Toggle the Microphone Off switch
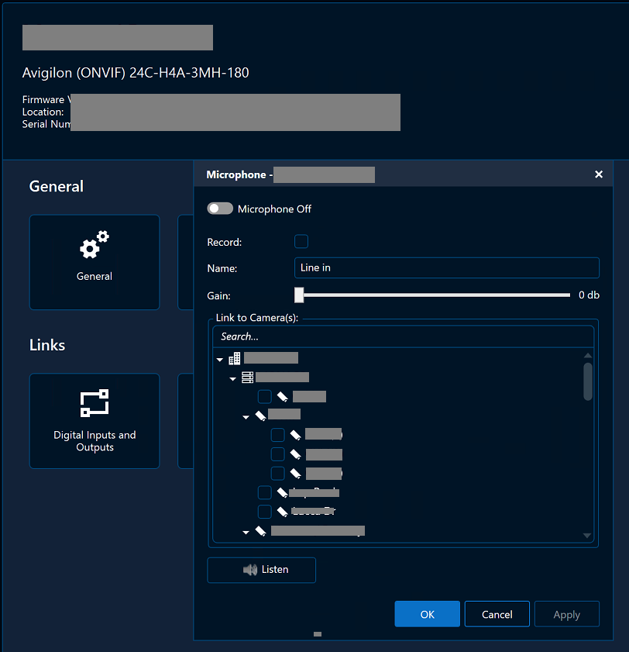The width and height of the screenshot is (629, 652). pyautogui.click(x=220, y=209)
